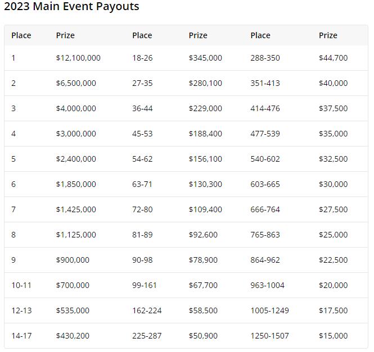This screenshot has height=352, width=374.
Task: Select the $430,200 prize amount
Action: click(x=76, y=336)
